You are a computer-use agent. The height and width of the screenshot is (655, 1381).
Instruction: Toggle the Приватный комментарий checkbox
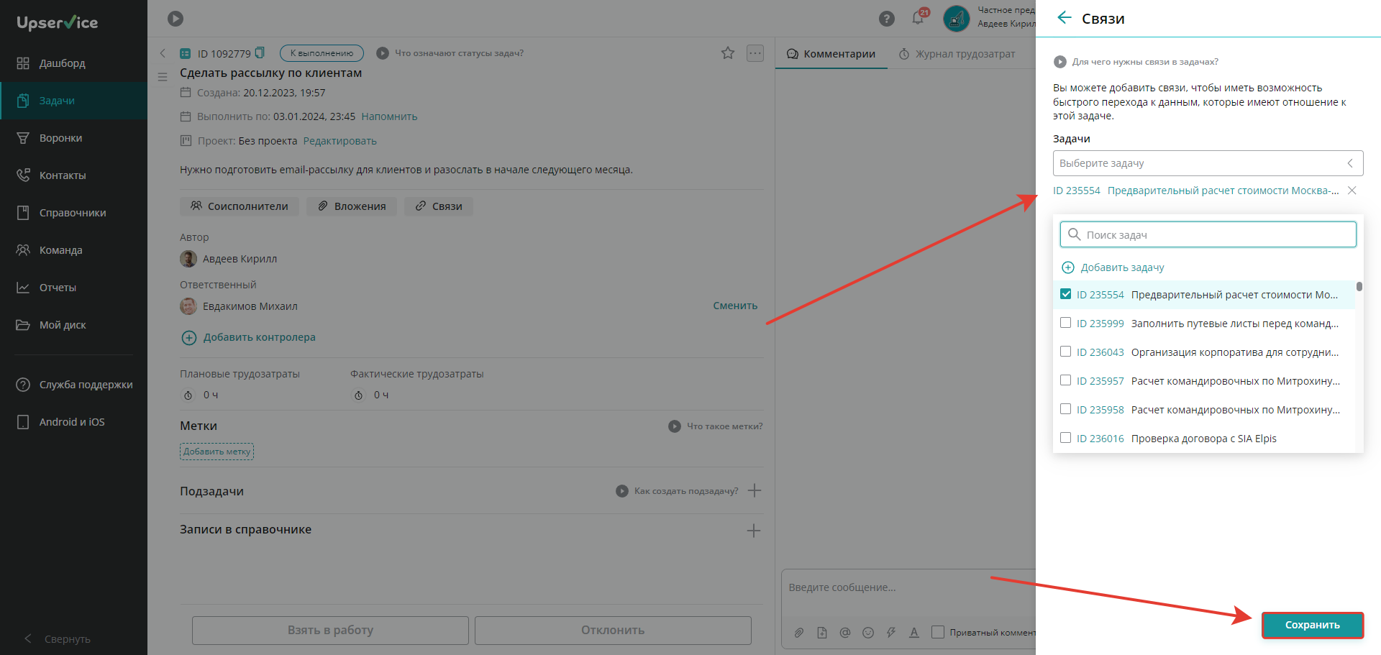pos(938,632)
